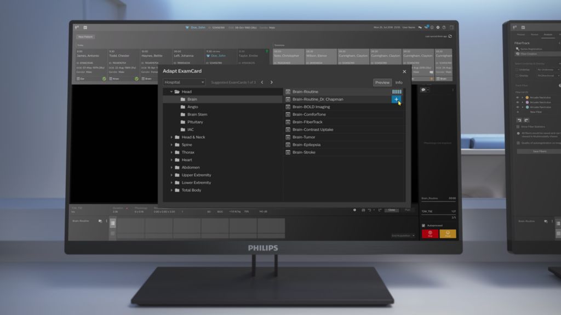Collapse the Head folder in the tree
561x315 pixels.
pyautogui.click(x=171, y=92)
